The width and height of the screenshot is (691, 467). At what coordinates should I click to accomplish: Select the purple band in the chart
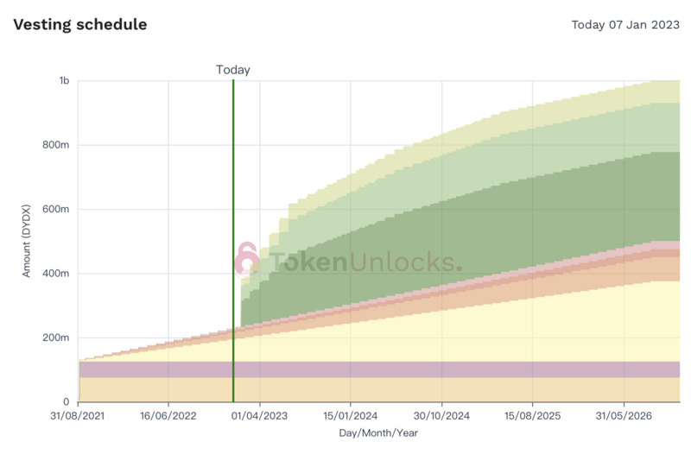(x=380, y=369)
